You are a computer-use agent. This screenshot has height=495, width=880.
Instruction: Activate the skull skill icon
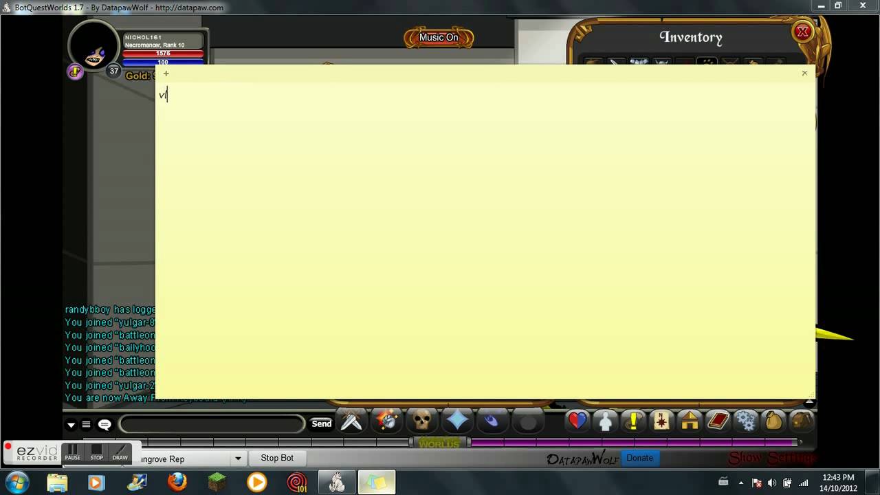point(422,420)
